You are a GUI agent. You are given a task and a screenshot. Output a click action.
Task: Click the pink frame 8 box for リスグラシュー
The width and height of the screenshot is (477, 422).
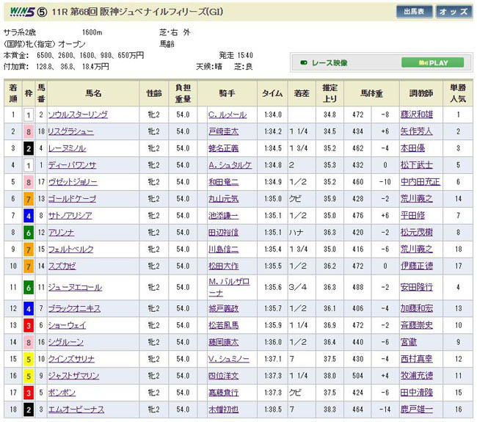tap(28, 131)
